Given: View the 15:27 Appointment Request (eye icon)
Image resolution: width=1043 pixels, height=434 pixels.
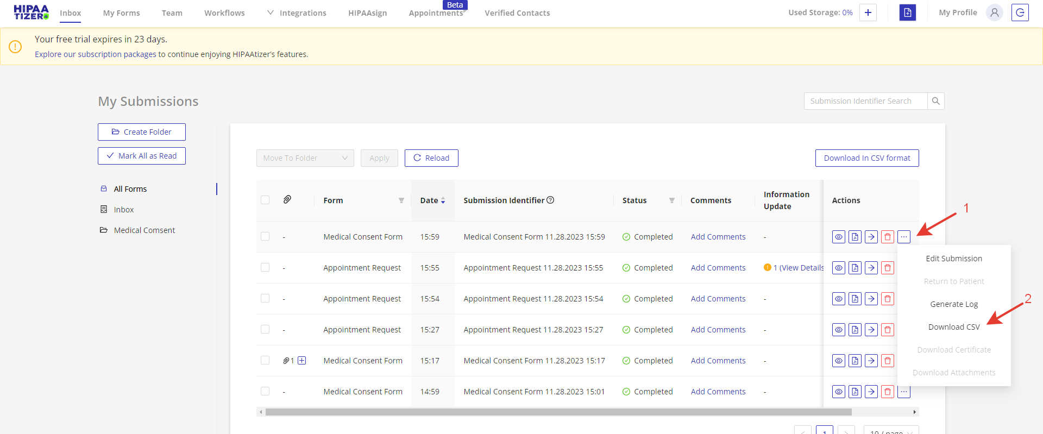Looking at the screenshot, I should point(839,330).
